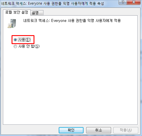The image size is (142, 136).
Task: Click the dialog title bar text
Action: [x=52, y=3]
